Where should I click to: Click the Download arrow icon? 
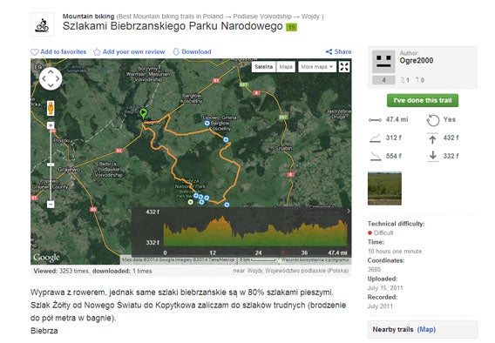coord(176,52)
